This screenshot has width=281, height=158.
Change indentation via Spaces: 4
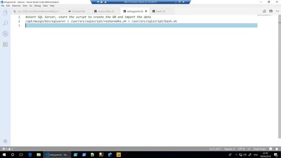coord(229,149)
